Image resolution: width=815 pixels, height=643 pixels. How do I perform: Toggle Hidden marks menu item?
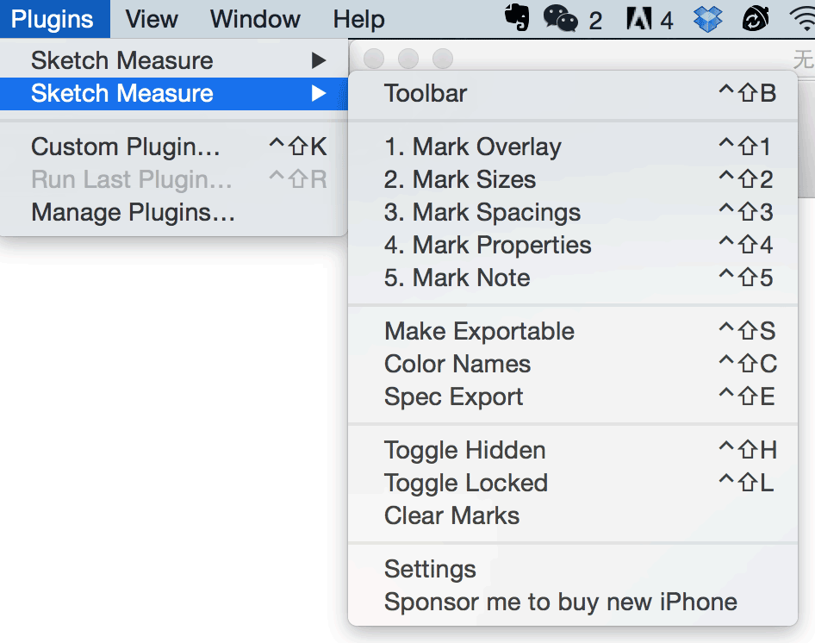pyautogui.click(x=464, y=450)
